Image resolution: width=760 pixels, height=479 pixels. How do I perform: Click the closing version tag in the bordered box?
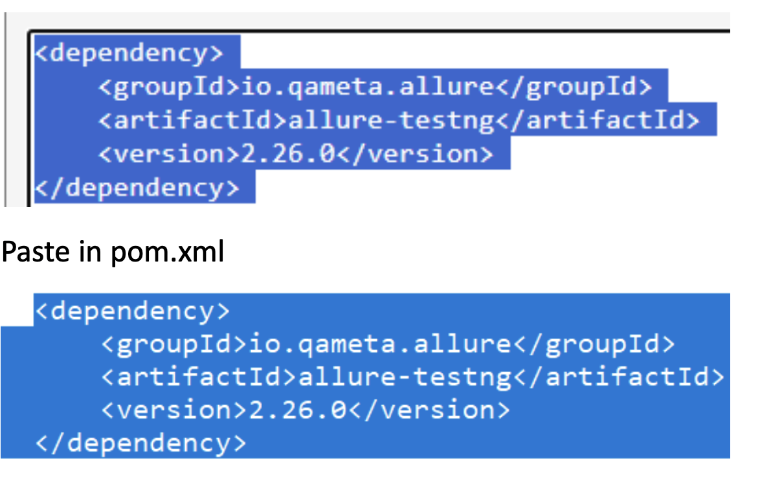pyautogui.click(x=417, y=155)
